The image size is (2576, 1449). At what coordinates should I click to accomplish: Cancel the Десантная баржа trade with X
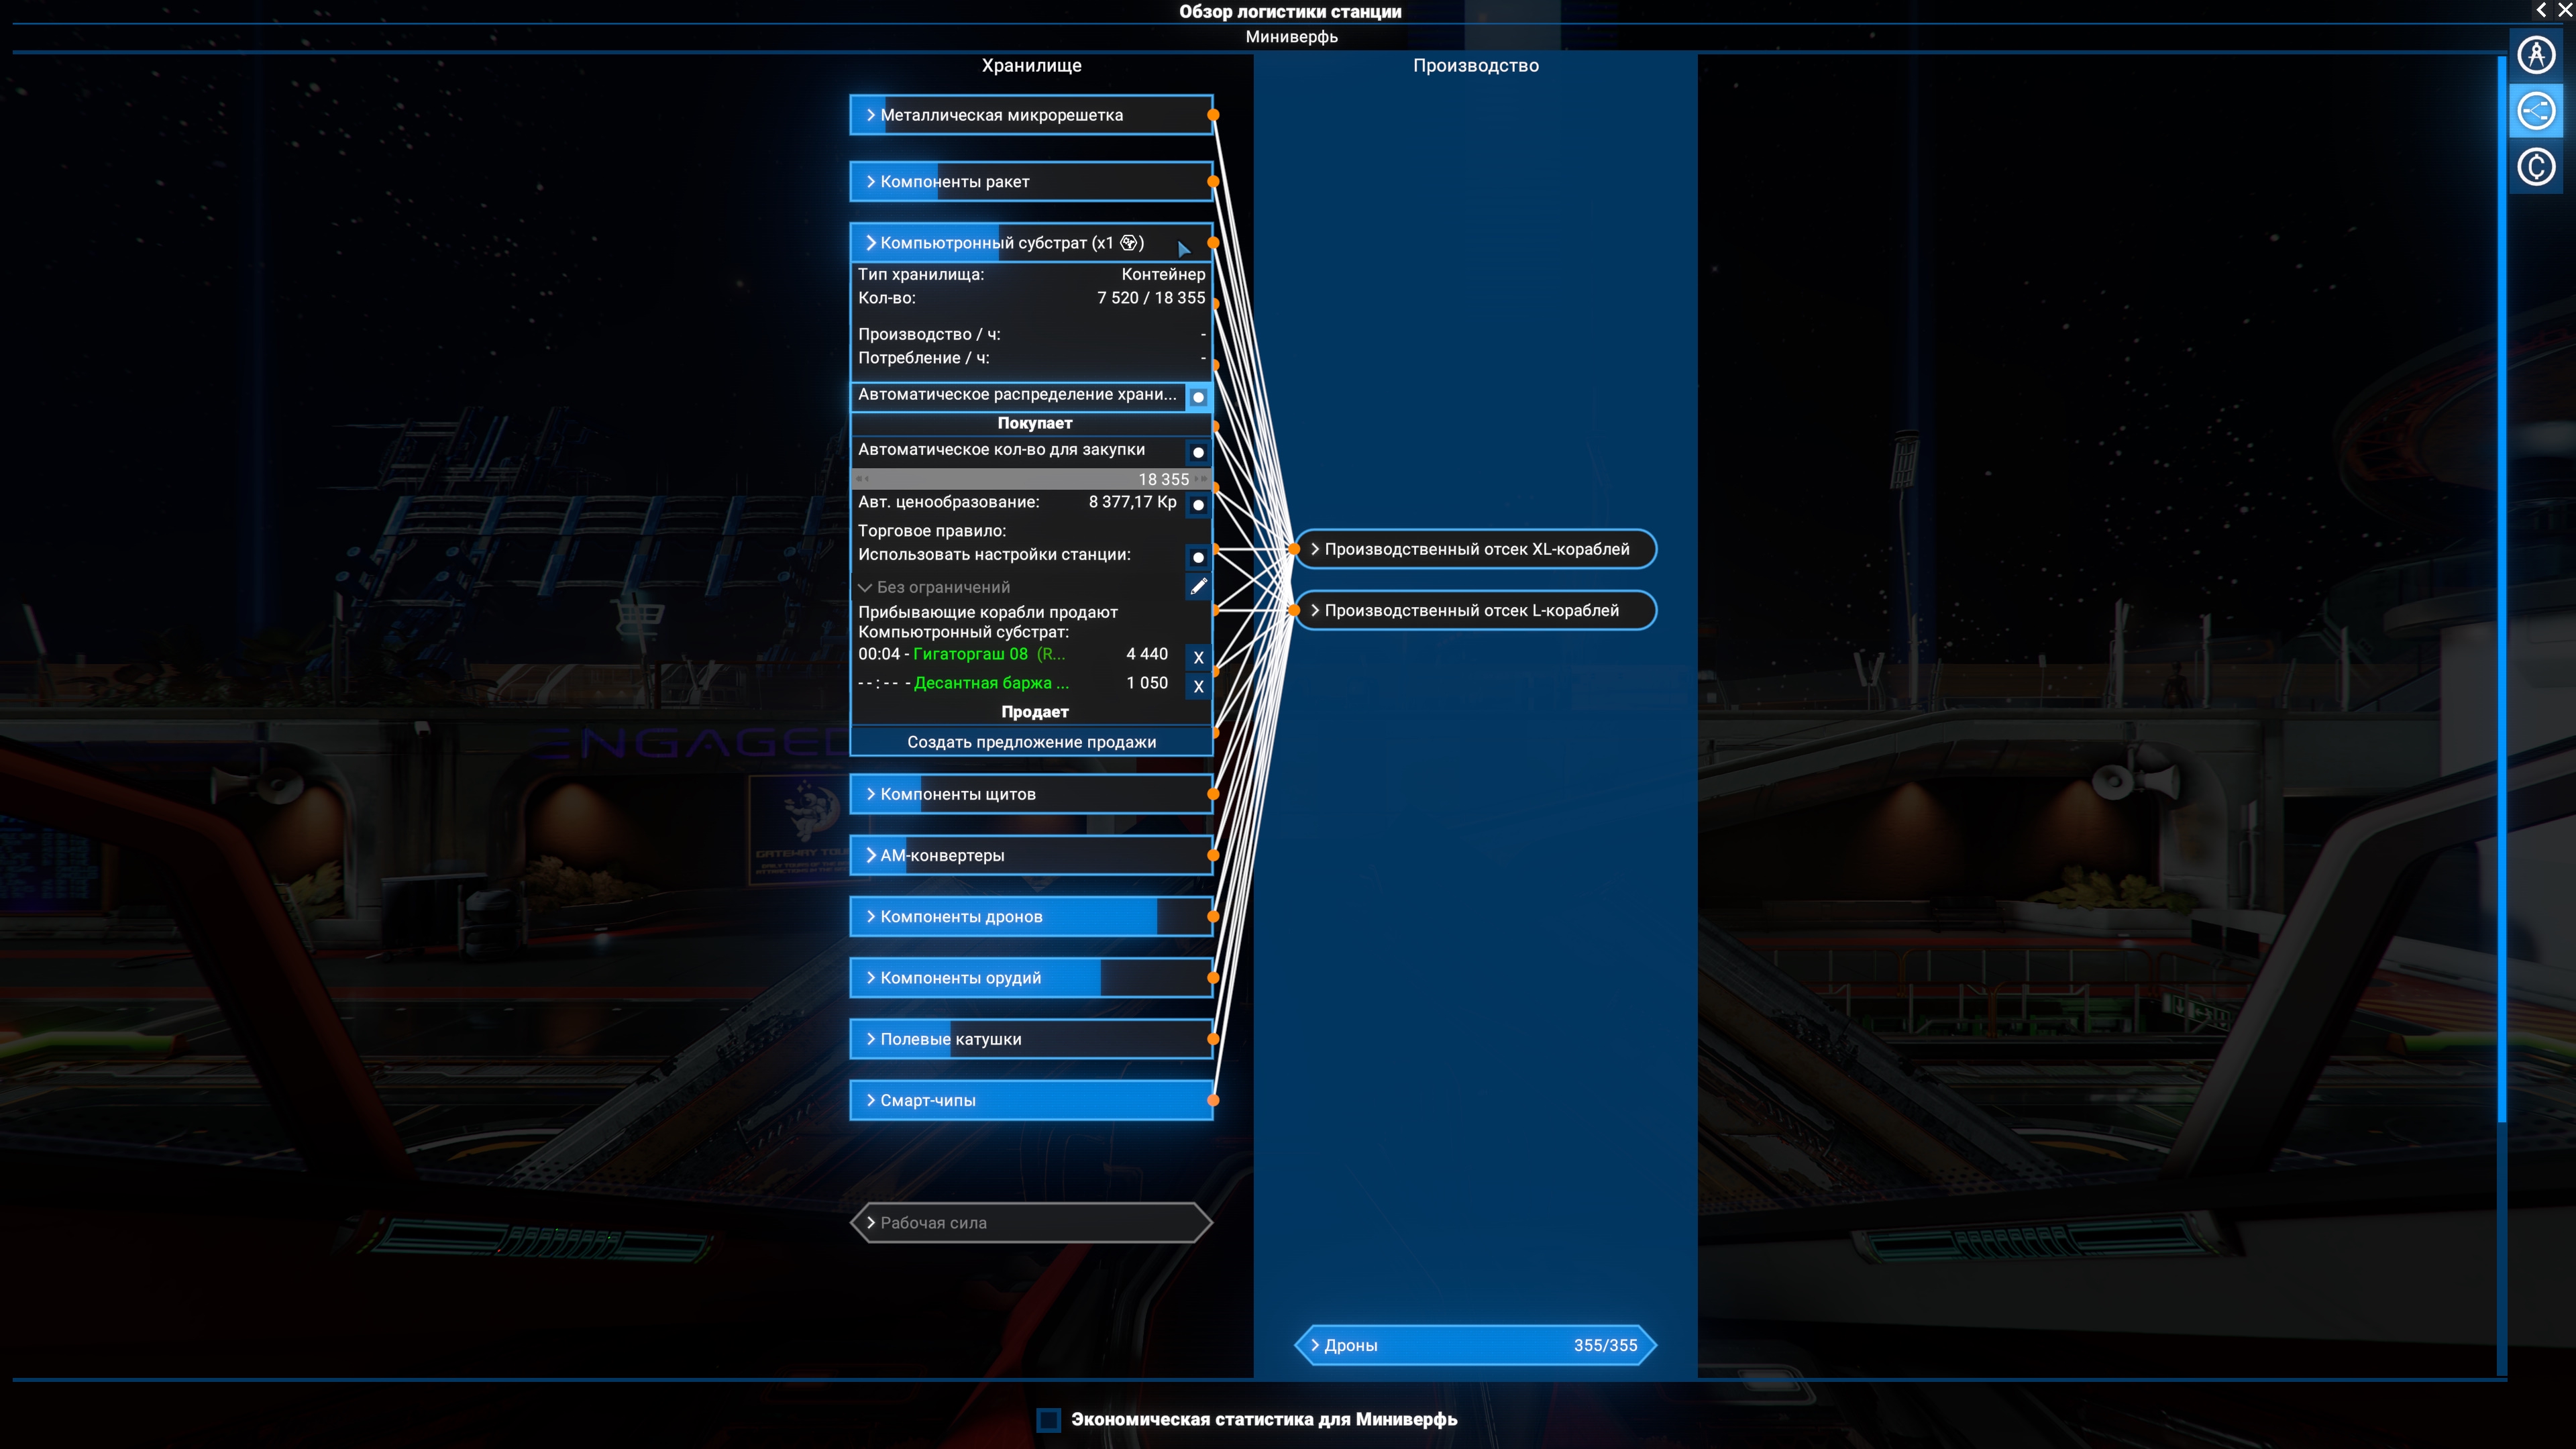(x=1198, y=686)
